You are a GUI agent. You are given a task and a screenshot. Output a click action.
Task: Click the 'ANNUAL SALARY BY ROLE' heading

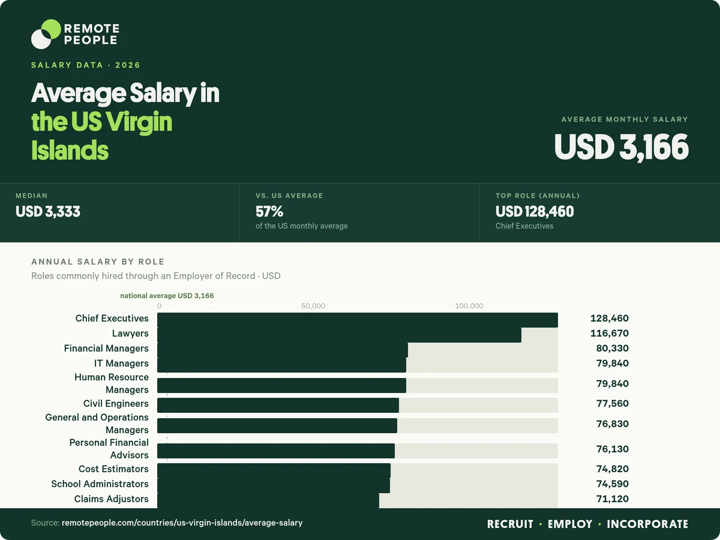(98, 262)
